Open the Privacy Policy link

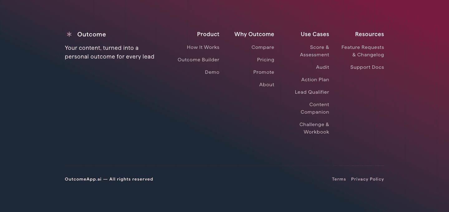pos(367,179)
